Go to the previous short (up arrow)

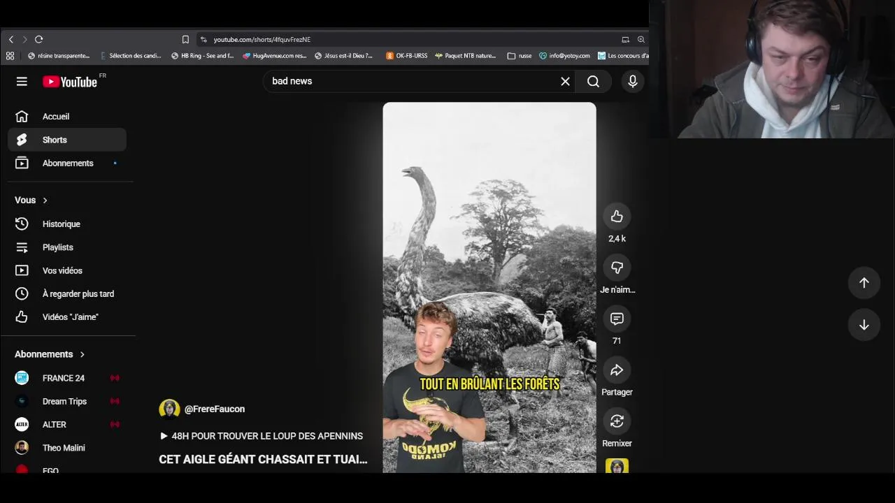point(864,283)
